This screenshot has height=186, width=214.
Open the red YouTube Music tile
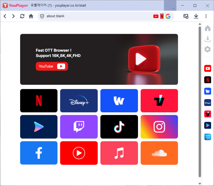(x=79, y=153)
